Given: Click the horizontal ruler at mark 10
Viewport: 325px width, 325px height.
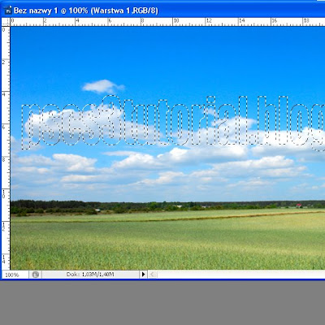Looking at the screenshot, I should (176, 22).
